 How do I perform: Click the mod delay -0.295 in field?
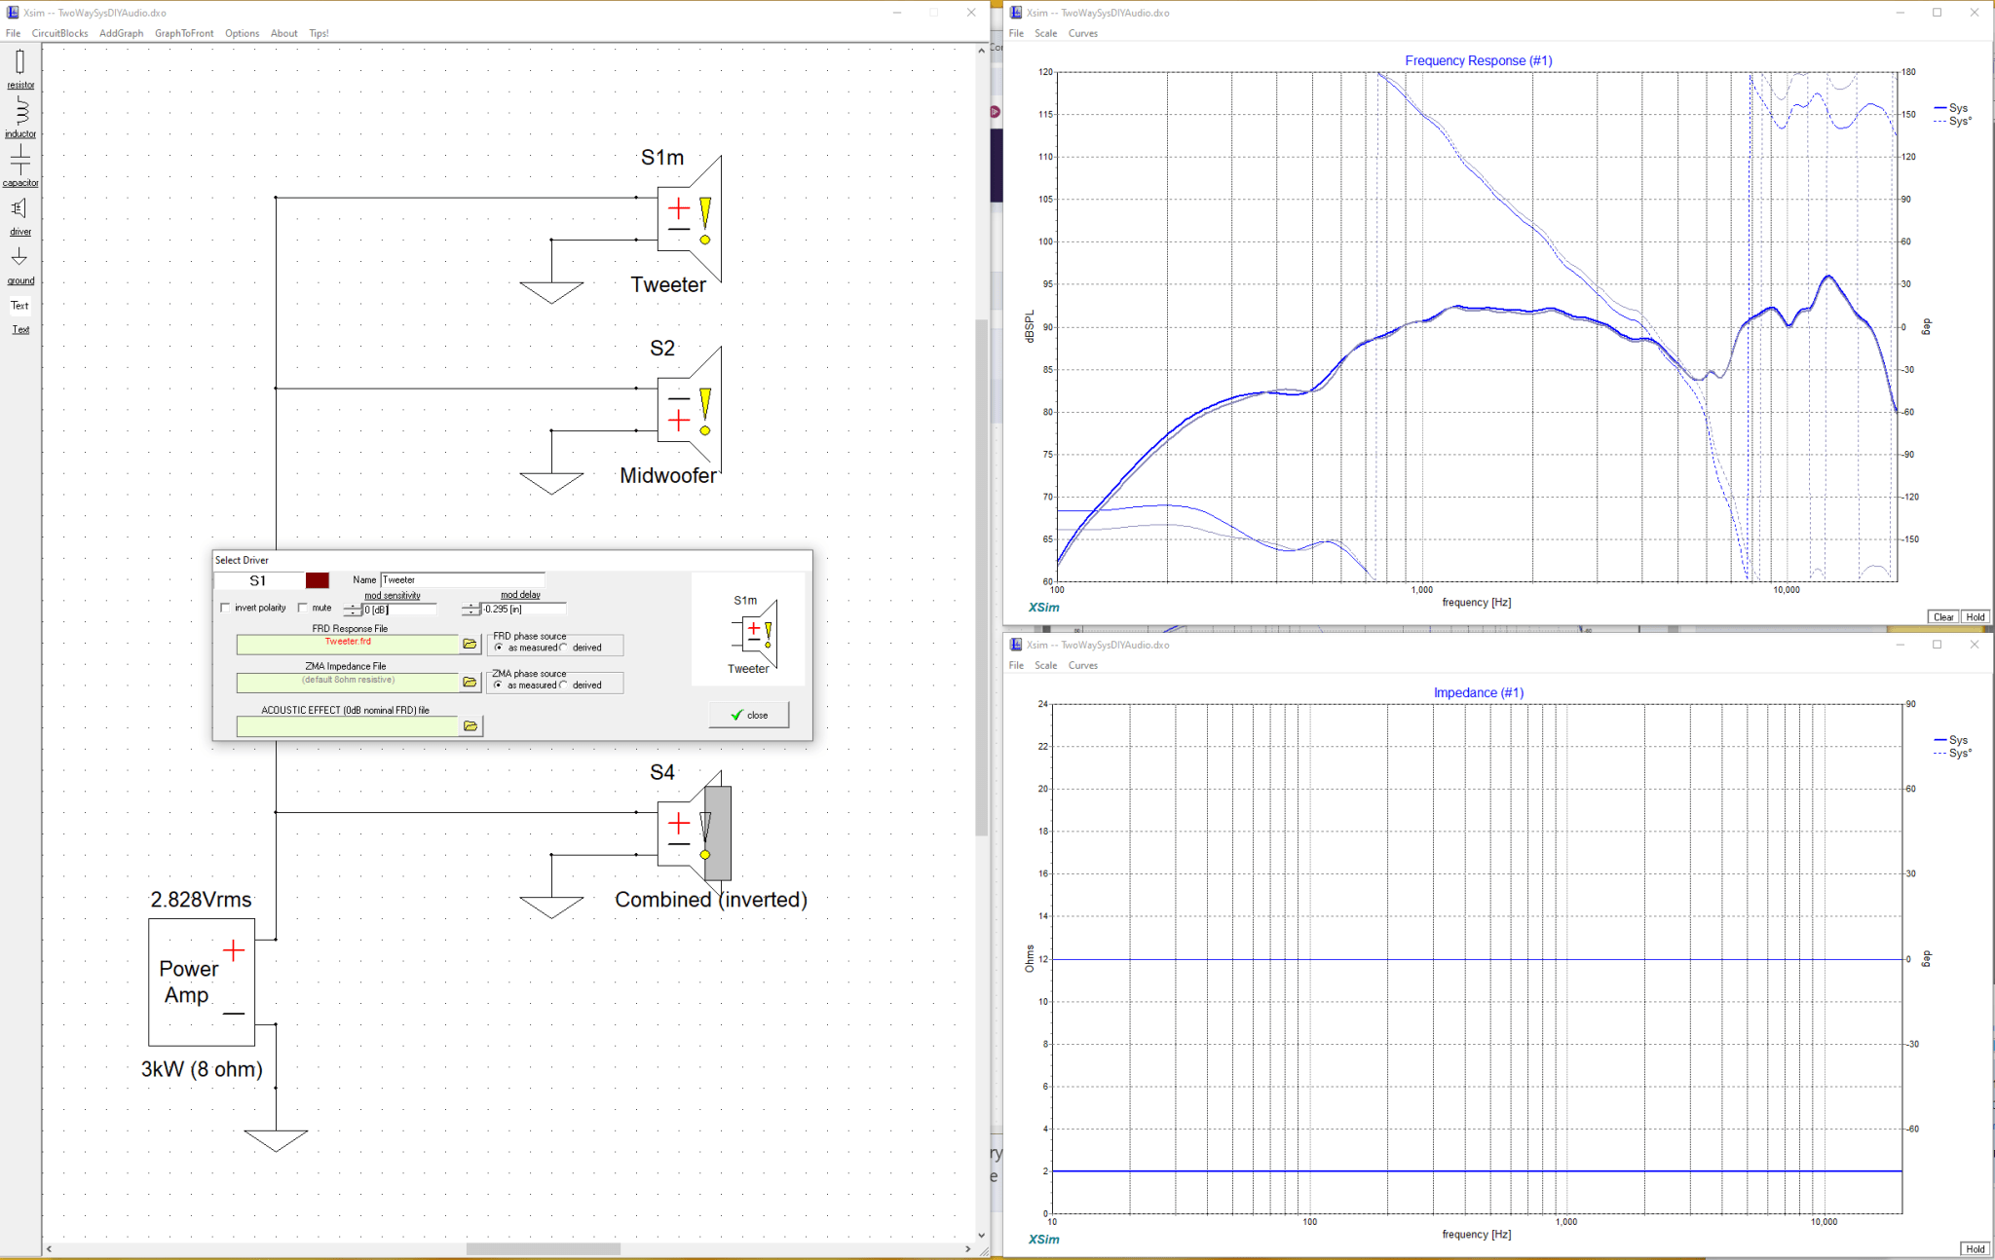pos(524,610)
